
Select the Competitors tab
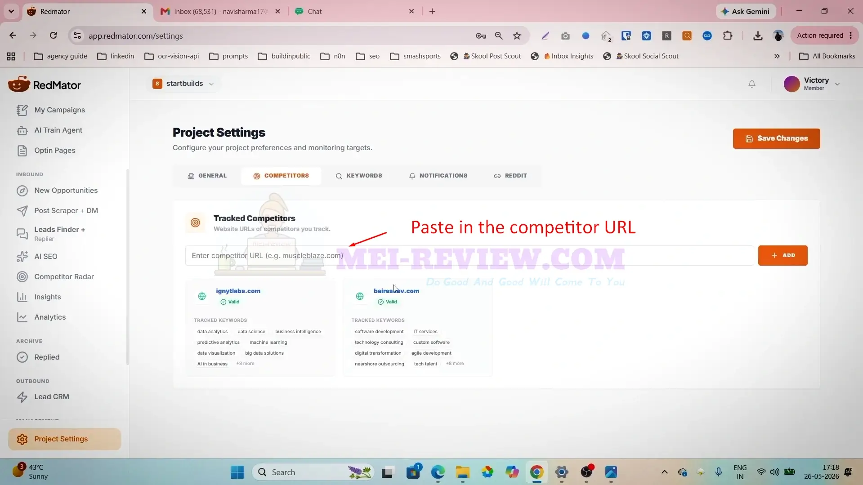(x=281, y=176)
